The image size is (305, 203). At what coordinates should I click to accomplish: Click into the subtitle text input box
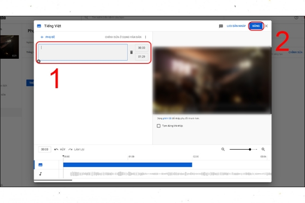[x=83, y=52]
